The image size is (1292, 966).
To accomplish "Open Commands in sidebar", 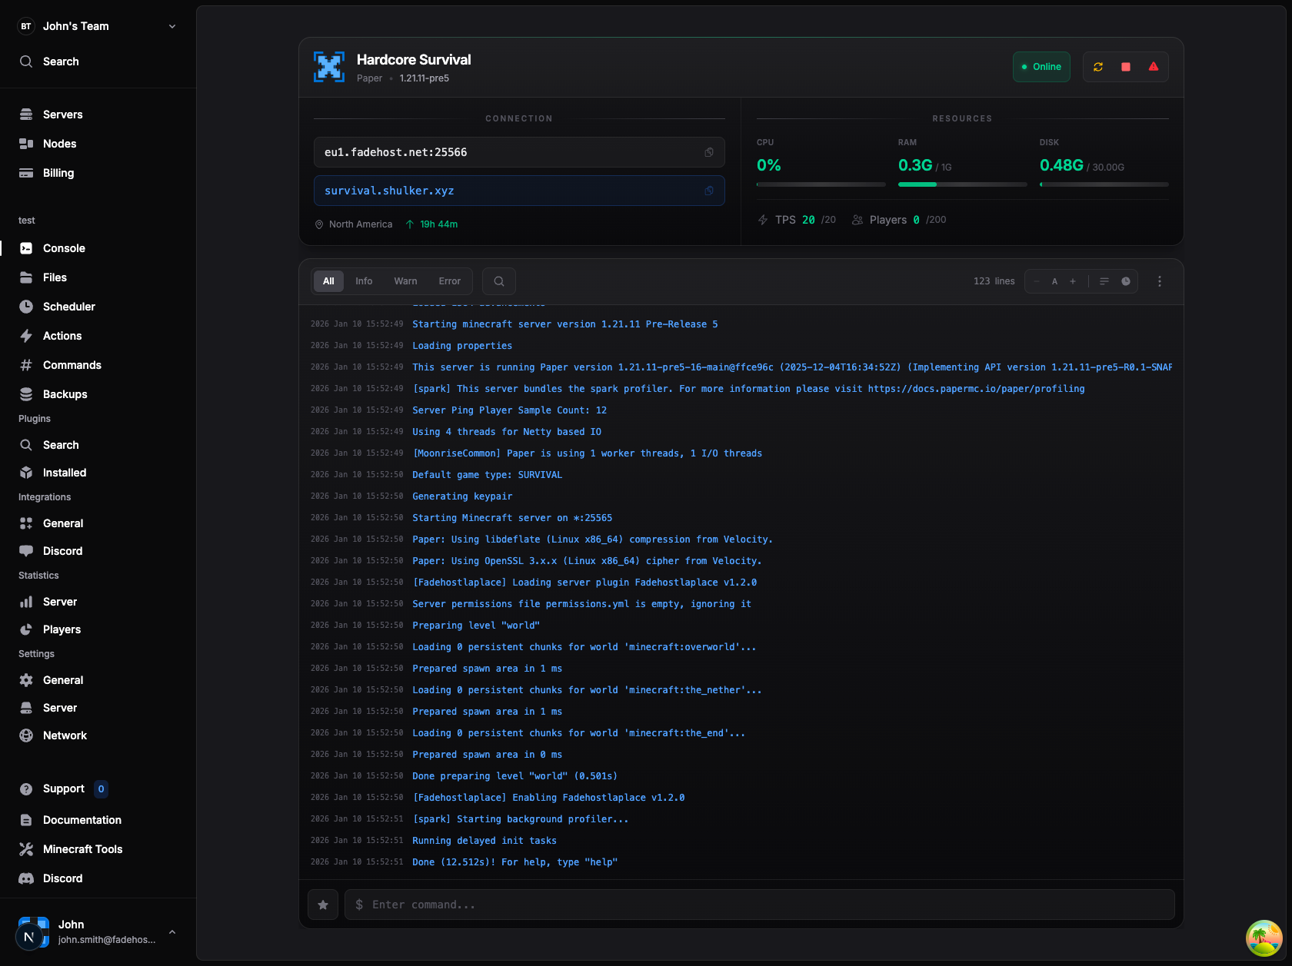I will click(98, 365).
